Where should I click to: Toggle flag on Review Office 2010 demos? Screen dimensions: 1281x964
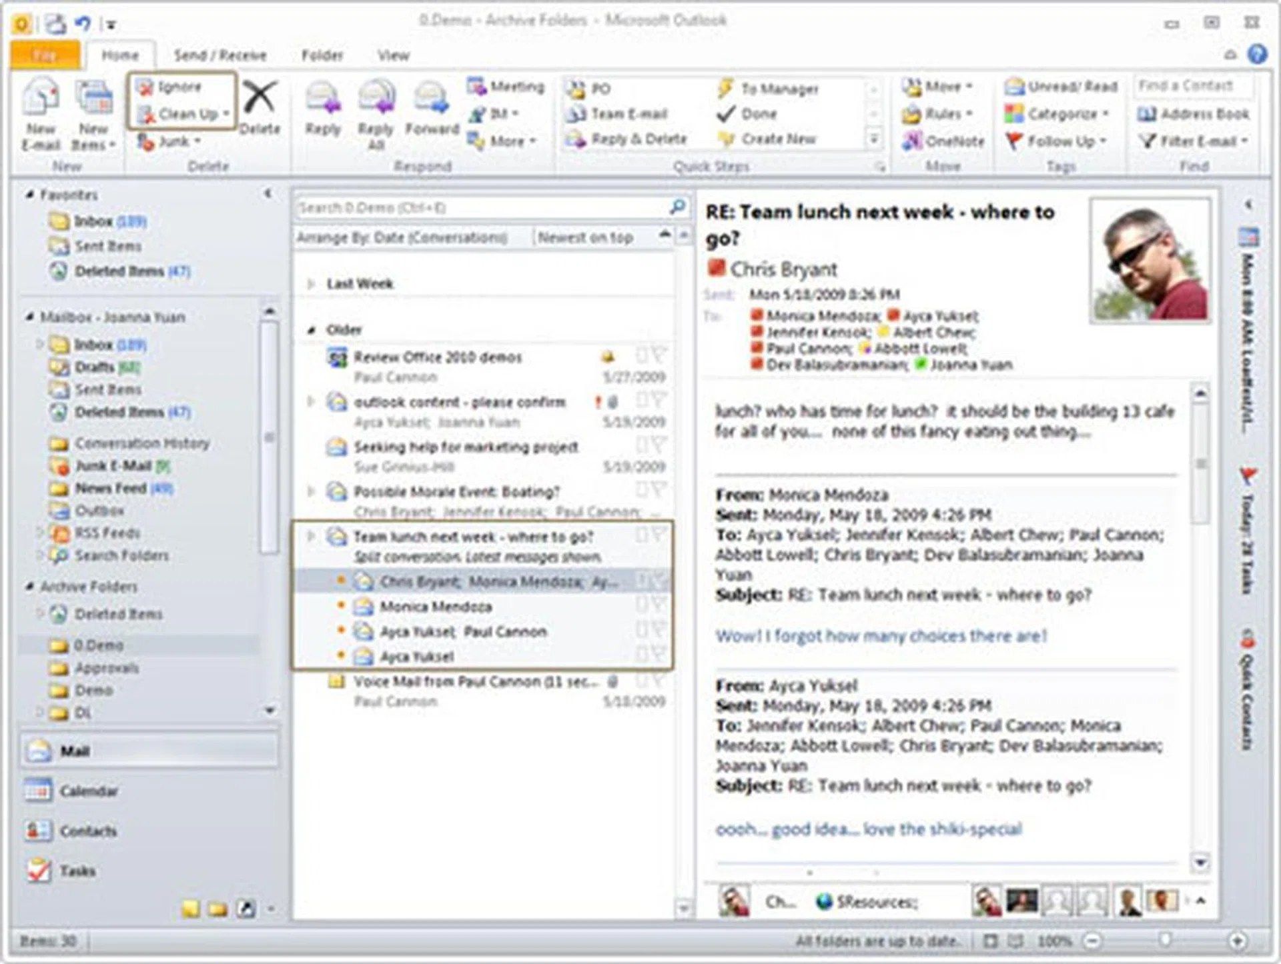click(x=658, y=356)
